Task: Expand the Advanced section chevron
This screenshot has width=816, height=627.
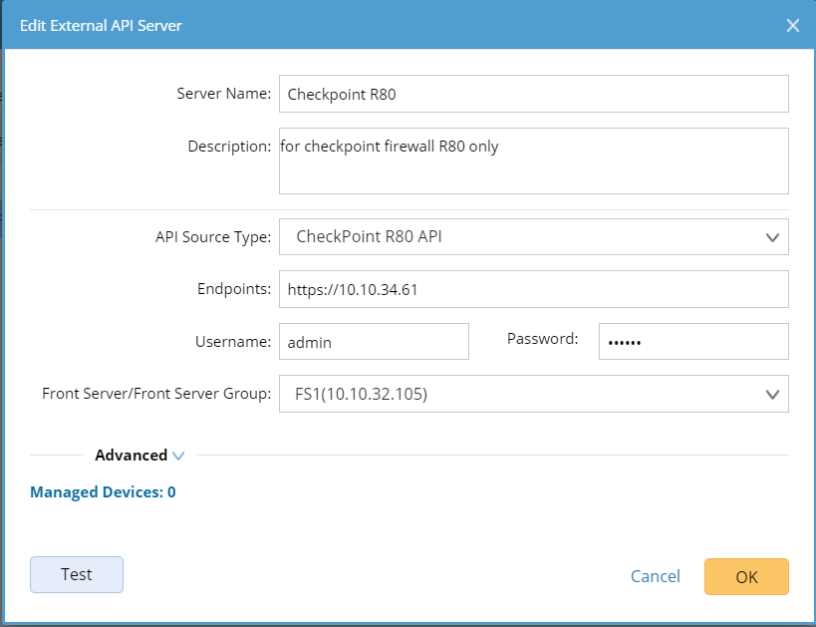Action: tap(178, 456)
